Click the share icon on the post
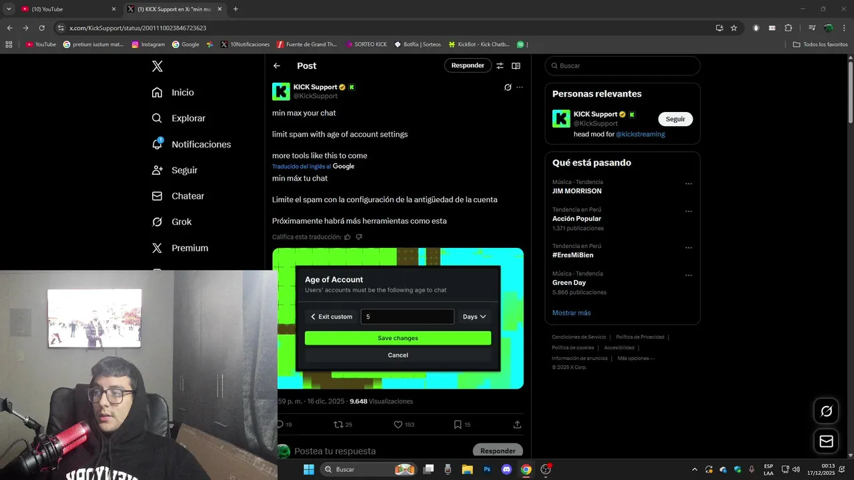The height and width of the screenshot is (480, 854). click(517, 425)
